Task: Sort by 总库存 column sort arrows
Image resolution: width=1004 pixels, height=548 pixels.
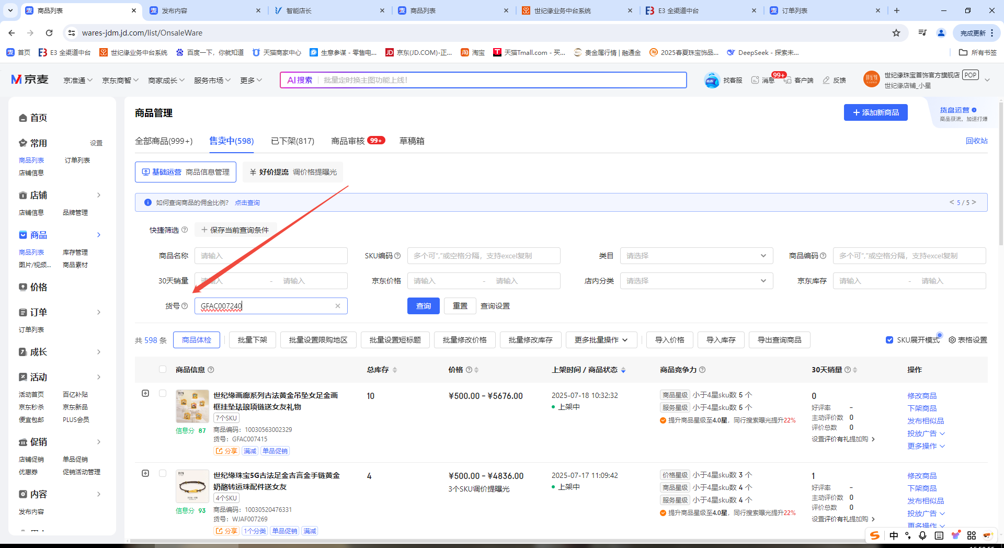Action: tap(395, 370)
